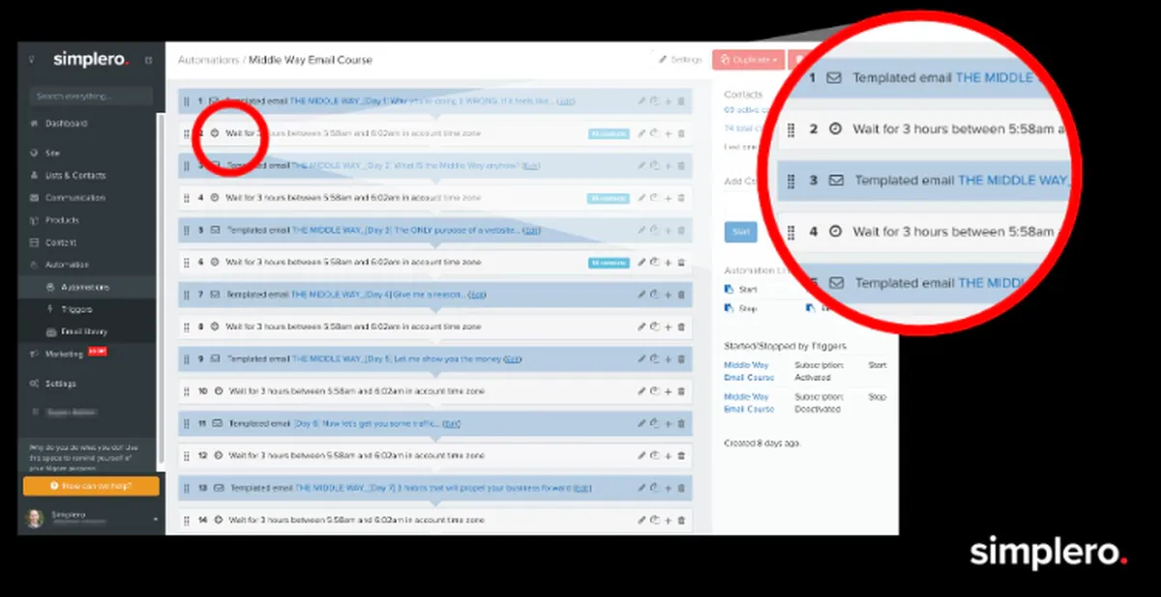Add a step after step 13 (plus icon)
This screenshot has width=1161, height=597.
pos(668,488)
